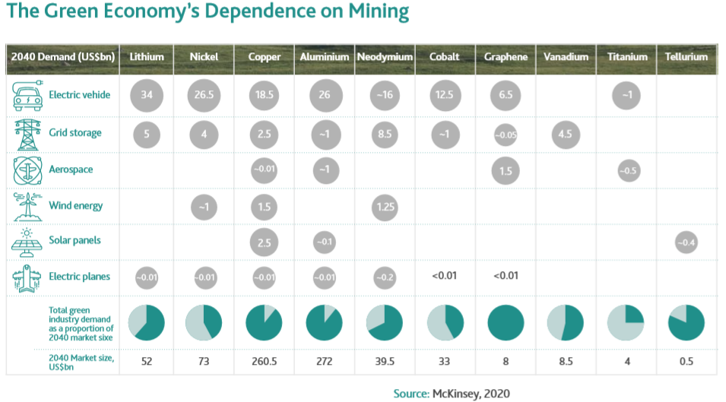
Task: Click the Titanium pie chart
Action: 627,321
